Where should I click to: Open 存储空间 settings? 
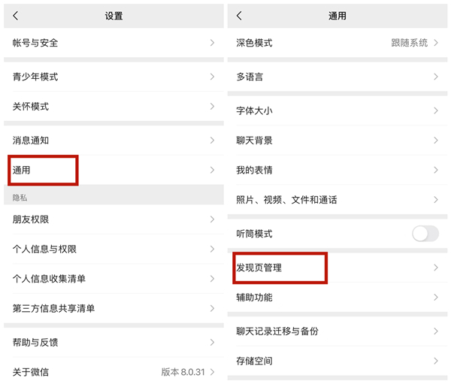click(x=337, y=361)
